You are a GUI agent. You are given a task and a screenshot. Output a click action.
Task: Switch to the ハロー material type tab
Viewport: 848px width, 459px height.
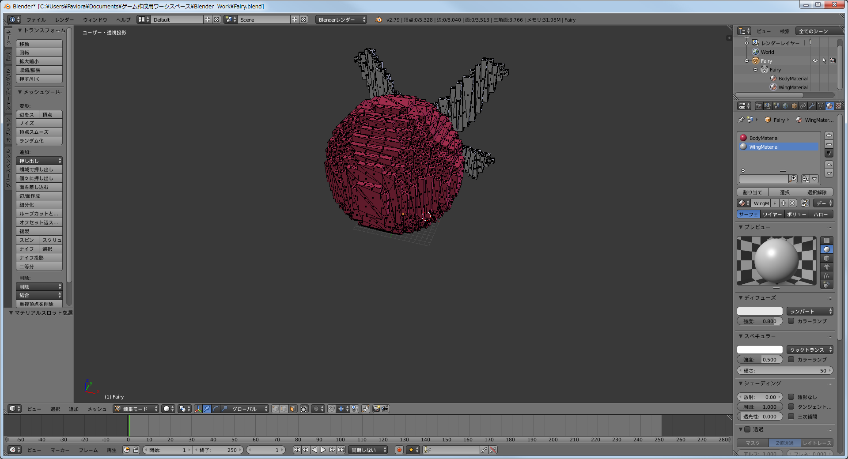coord(821,214)
